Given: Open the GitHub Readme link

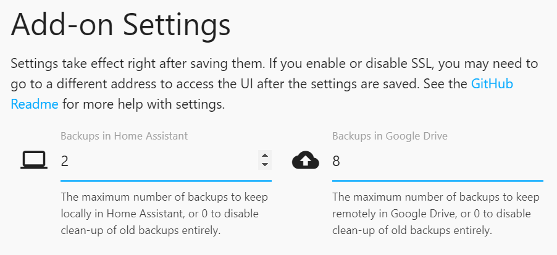Looking at the screenshot, I should (x=492, y=84).
